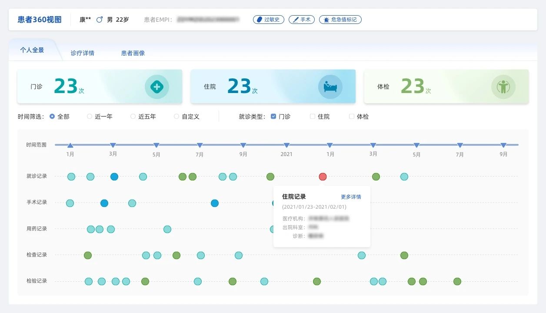This screenshot has width=546, height=313.
Task: Enable the 体检 visit type checkbox
Action: click(351, 116)
